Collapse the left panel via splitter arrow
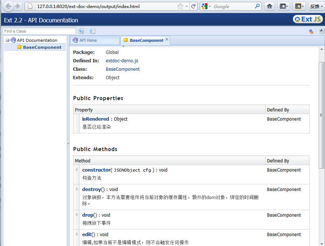The image size is (325, 246). coord(68,143)
